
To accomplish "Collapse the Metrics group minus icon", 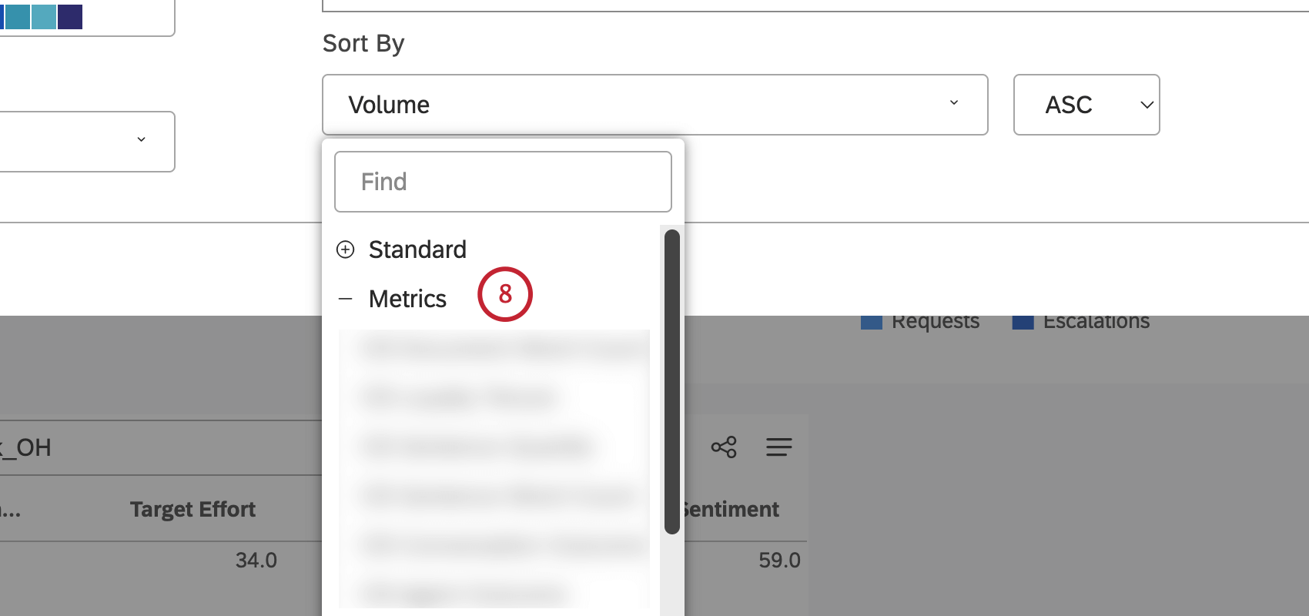I will (346, 299).
